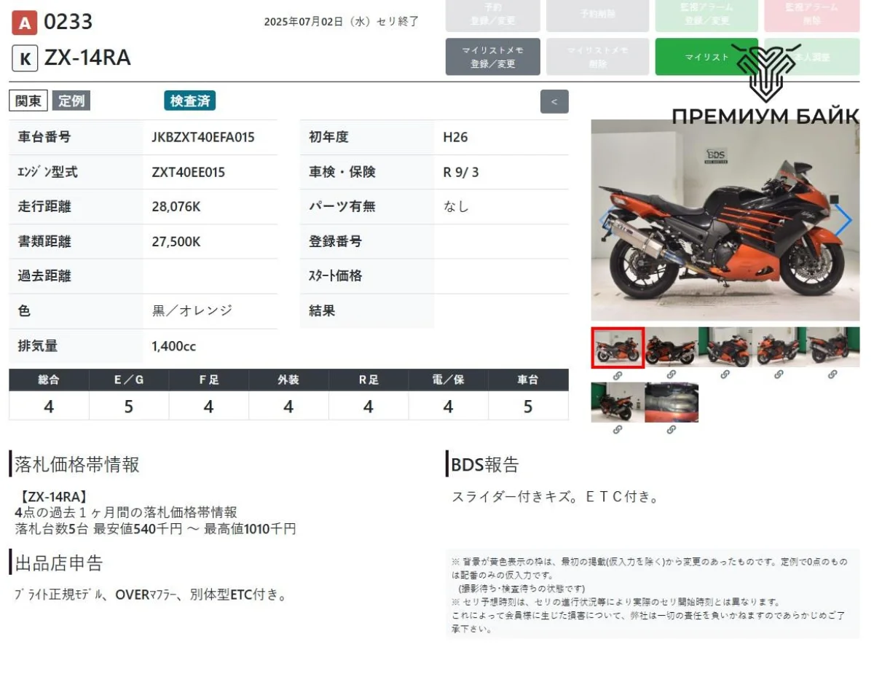
Task: Select the third bike thumbnail
Action: 725,347
